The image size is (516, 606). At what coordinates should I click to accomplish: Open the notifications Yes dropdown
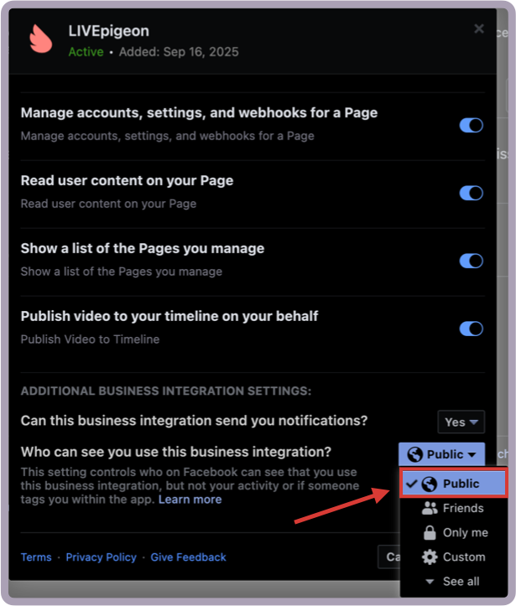click(x=461, y=422)
